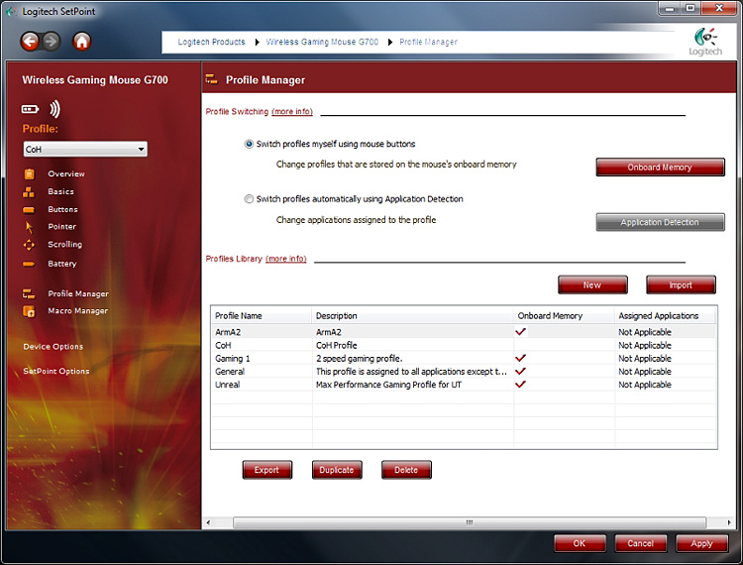Click the Battery sidebar icon
This screenshot has width=743, height=565.
point(29,264)
